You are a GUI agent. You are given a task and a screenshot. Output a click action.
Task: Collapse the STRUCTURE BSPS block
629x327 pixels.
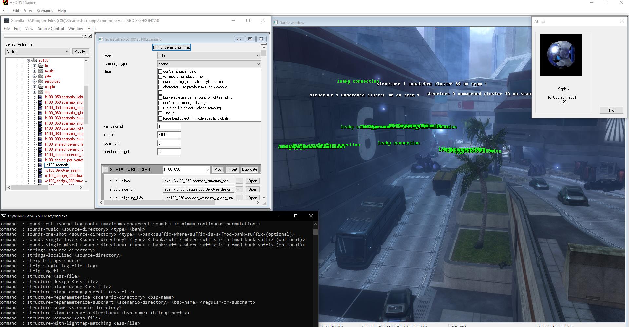(x=105, y=169)
